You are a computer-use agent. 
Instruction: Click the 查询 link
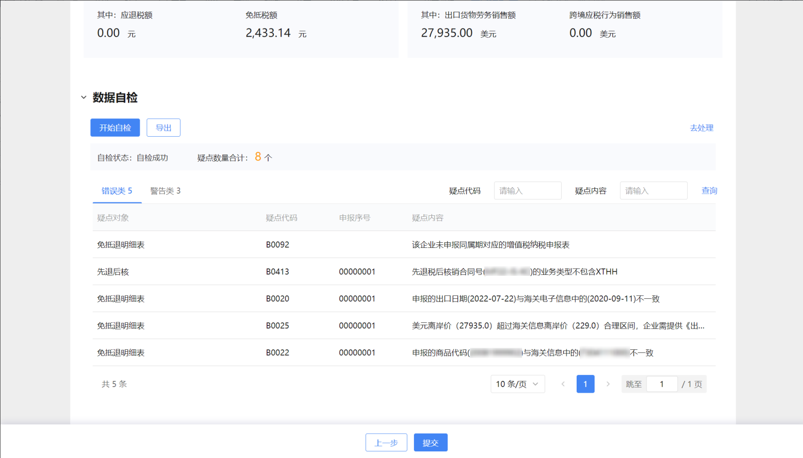coord(709,191)
